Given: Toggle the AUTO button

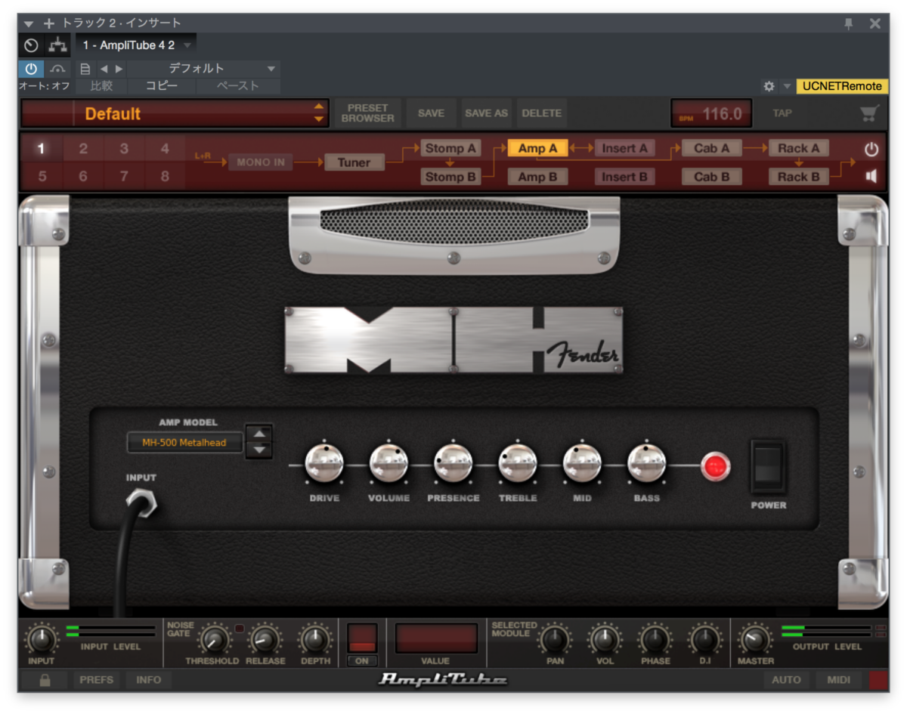Looking at the screenshot, I should tap(786, 680).
